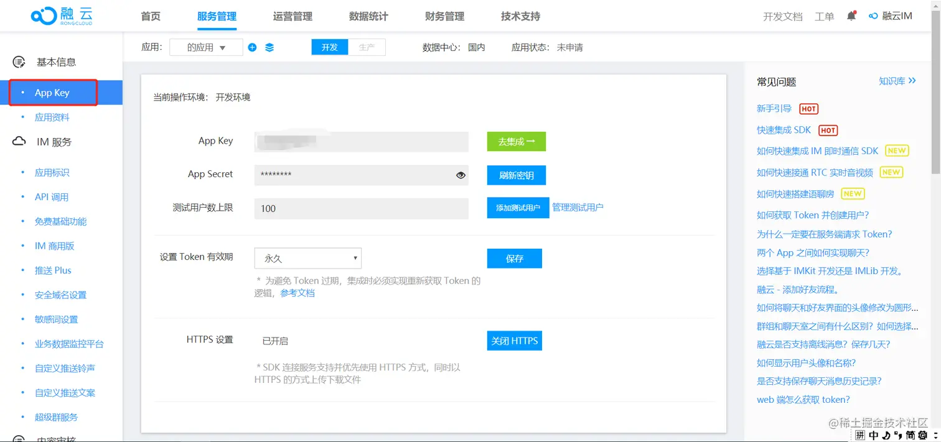Select 免费基础功能 in sidebar
This screenshot has width=941, height=442.
tap(60, 221)
